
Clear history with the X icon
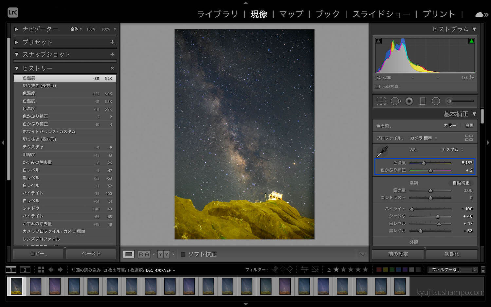point(112,68)
